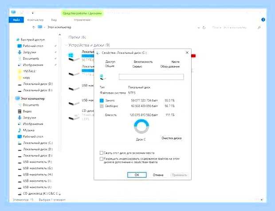Open the Управление ribbon tab
This screenshot has height=211, width=275.
pyautogui.click(x=82, y=20)
